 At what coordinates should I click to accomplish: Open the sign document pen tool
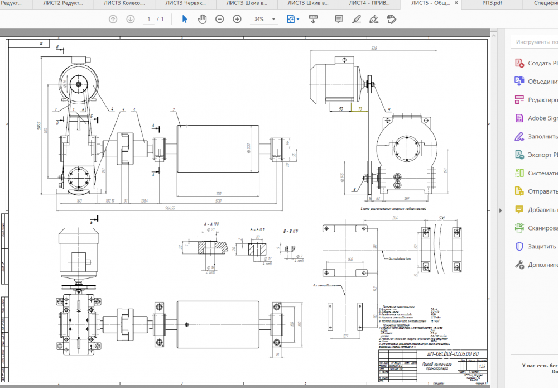tap(374, 19)
